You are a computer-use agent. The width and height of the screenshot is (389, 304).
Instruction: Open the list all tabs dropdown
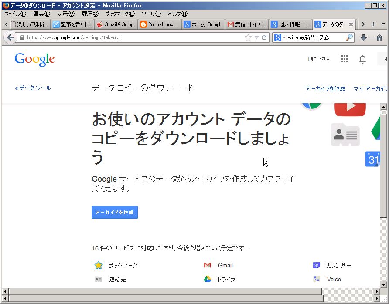383,24
